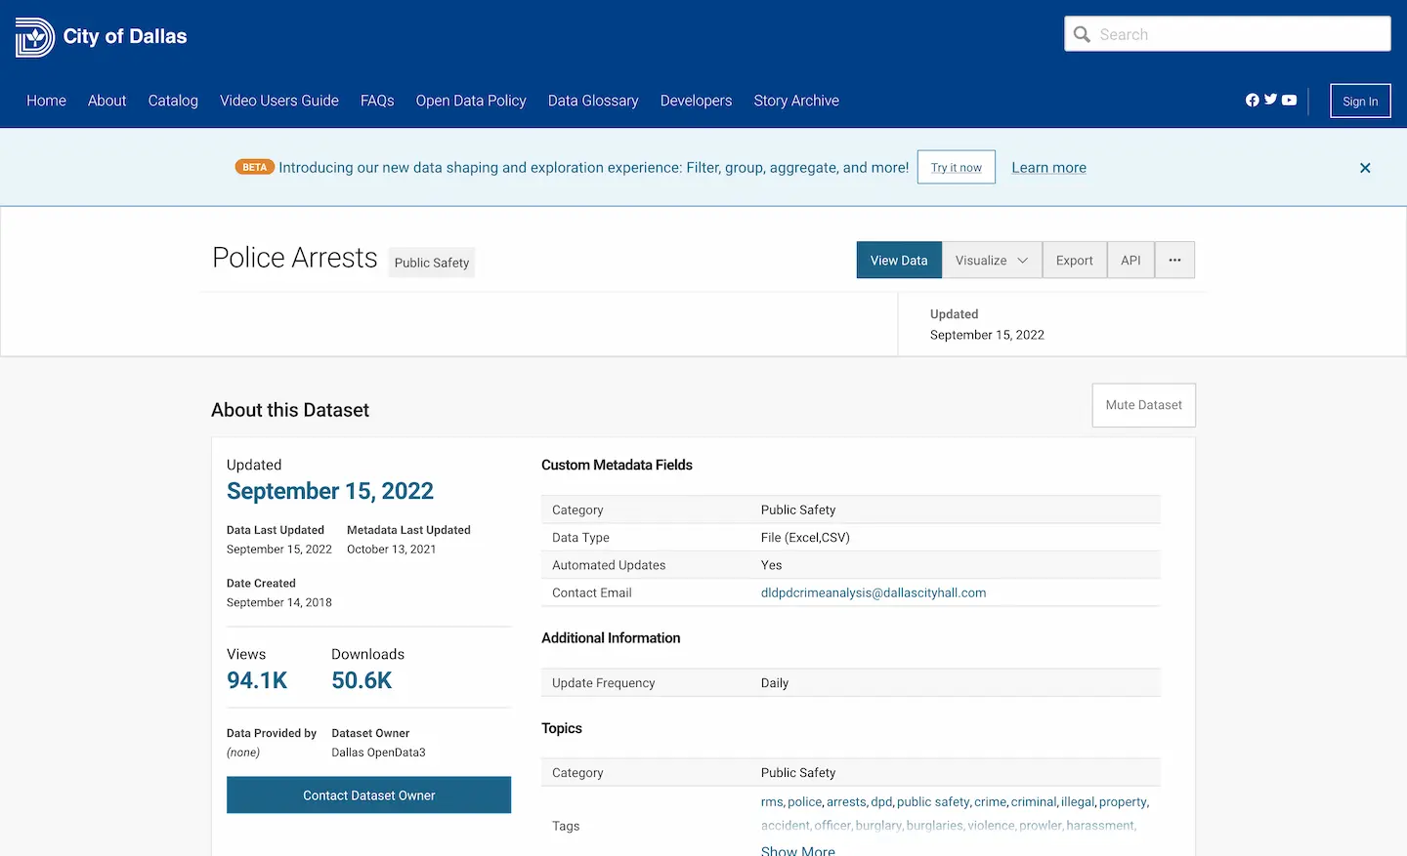Dismiss the beta announcement banner
The height and width of the screenshot is (856, 1407).
[x=1365, y=167]
